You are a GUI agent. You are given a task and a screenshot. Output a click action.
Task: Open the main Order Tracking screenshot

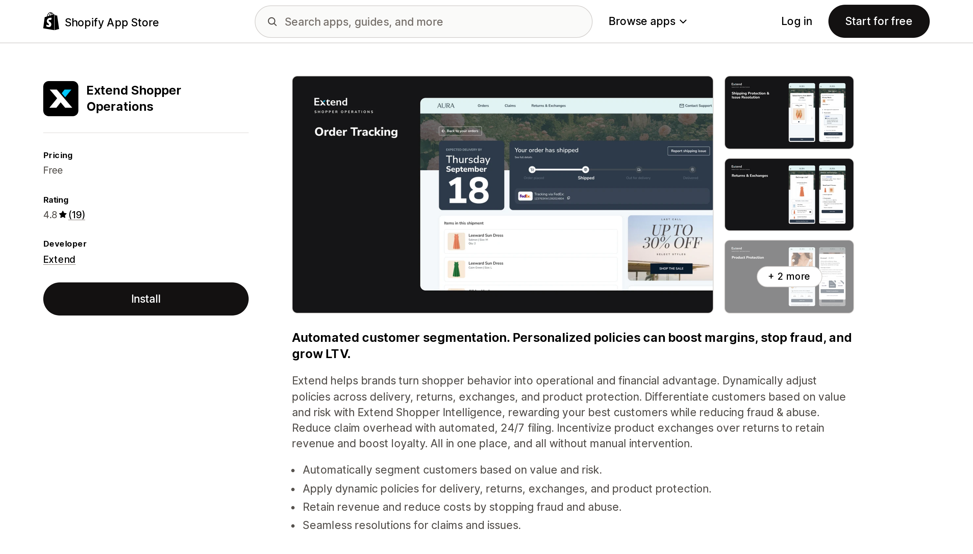pos(502,195)
